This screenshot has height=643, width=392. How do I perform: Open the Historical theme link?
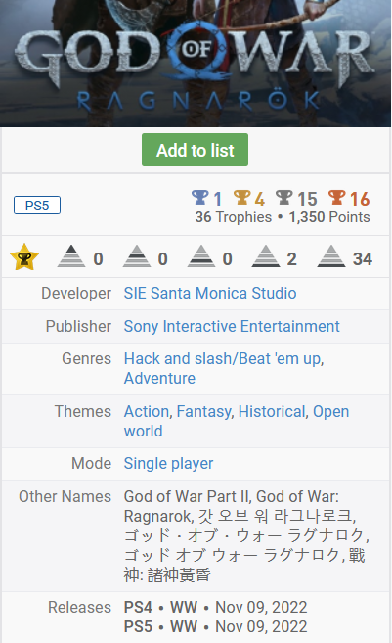(272, 411)
